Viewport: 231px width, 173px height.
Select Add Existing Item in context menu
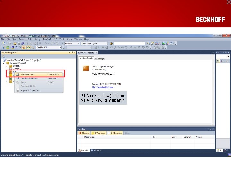point(39,78)
